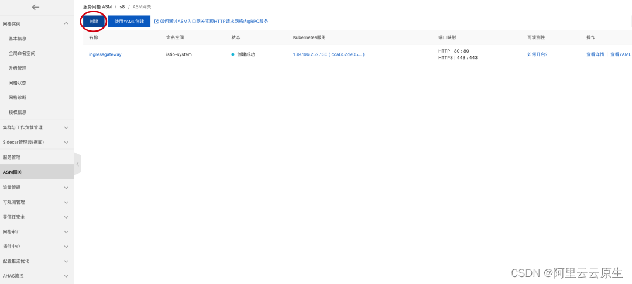Click the 使用YAML创建 button
This screenshot has width=632, height=284.
click(129, 22)
